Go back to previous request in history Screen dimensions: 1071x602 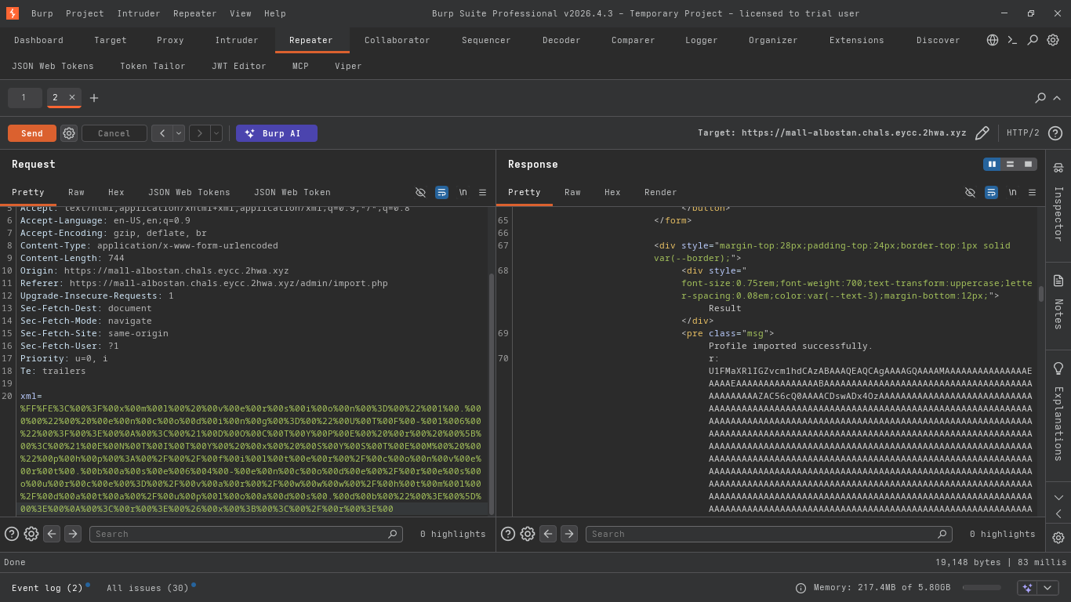162,133
